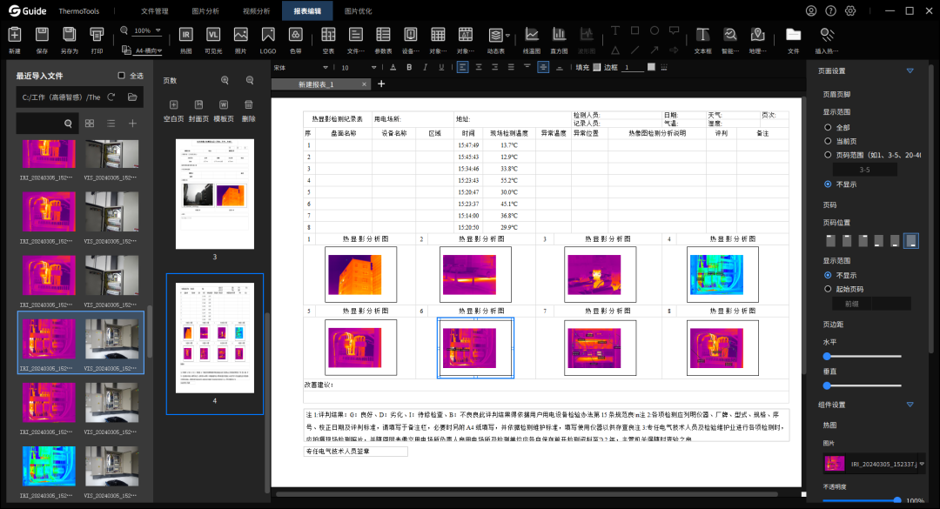Image resolution: width=940 pixels, height=509 pixels.
Task: Insert a 线温图 line temperature chart
Action: tap(532, 35)
